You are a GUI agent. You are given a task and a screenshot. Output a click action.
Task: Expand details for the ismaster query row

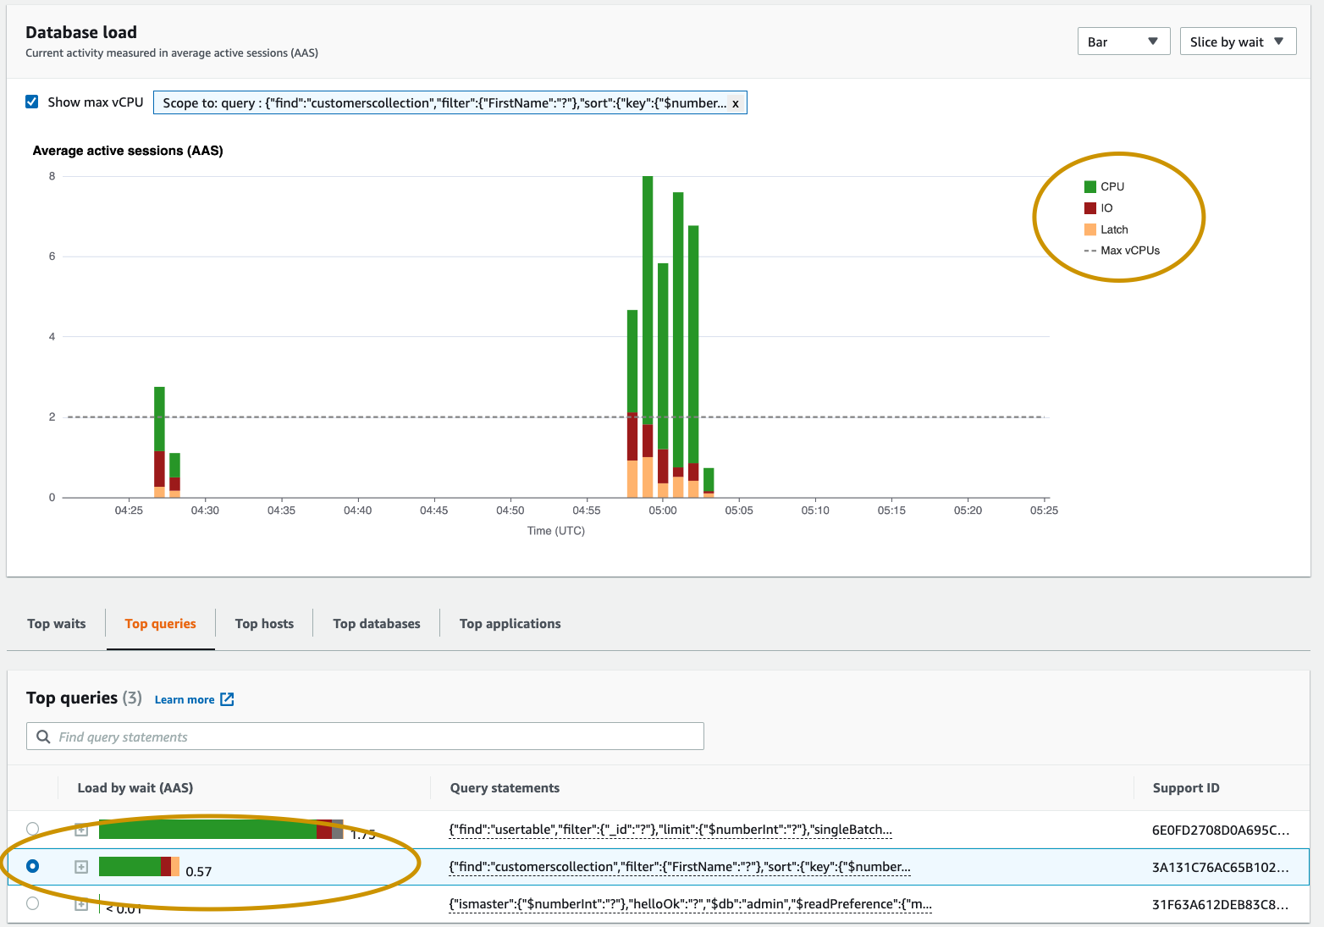81,903
